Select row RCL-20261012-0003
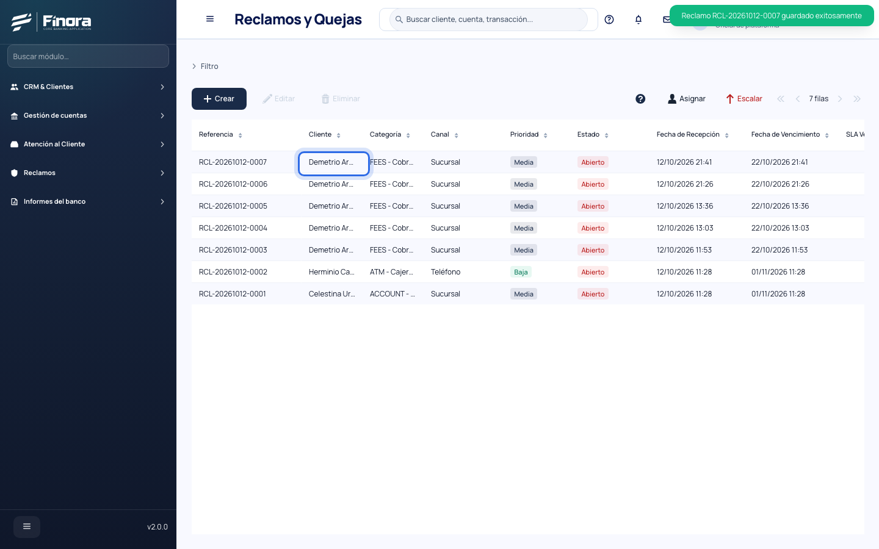This screenshot has width=879, height=549. pyautogui.click(x=528, y=250)
